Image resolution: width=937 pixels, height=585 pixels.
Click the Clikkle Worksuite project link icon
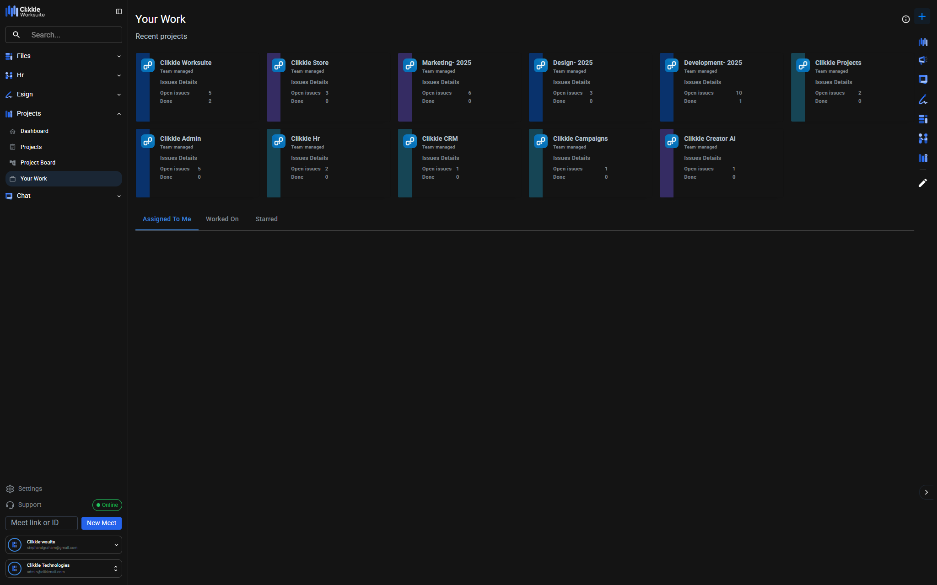coord(148,65)
